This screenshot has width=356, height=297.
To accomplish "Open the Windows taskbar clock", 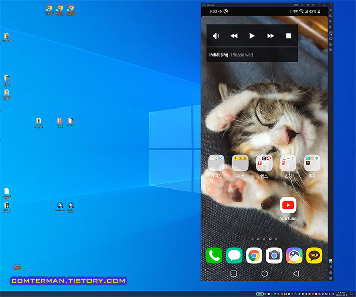I will click(342, 294).
